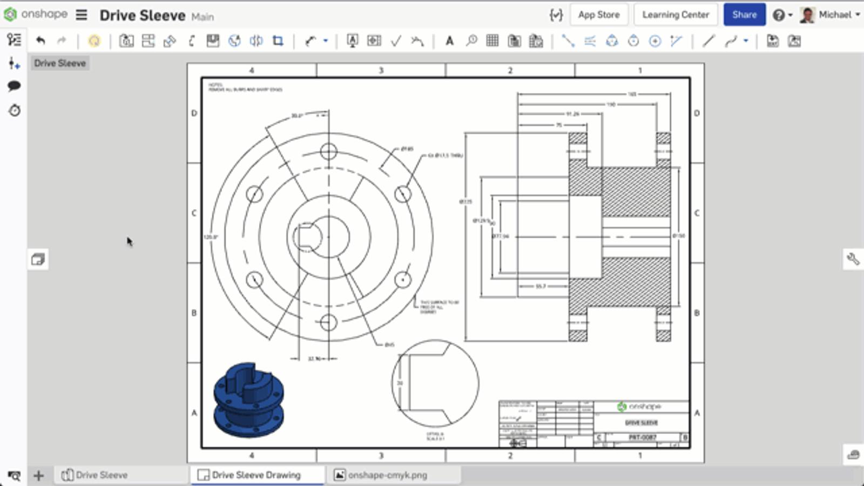Select the point-to-point Dimension tool
This screenshot has height=486, width=864.
coord(568,41)
